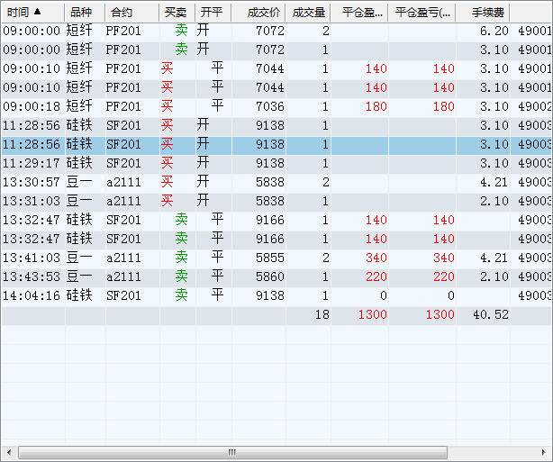This screenshot has height=462, width=553.
Task: Click the horizontal scrollbar left arrow
Action: pos(8,452)
